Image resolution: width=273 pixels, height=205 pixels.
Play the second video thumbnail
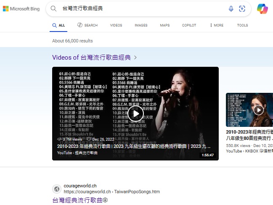point(258,110)
